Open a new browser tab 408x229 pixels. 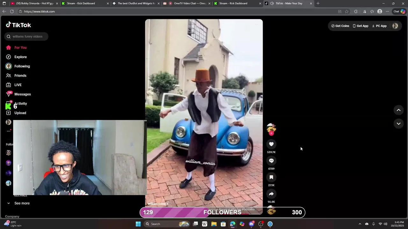point(318,3)
